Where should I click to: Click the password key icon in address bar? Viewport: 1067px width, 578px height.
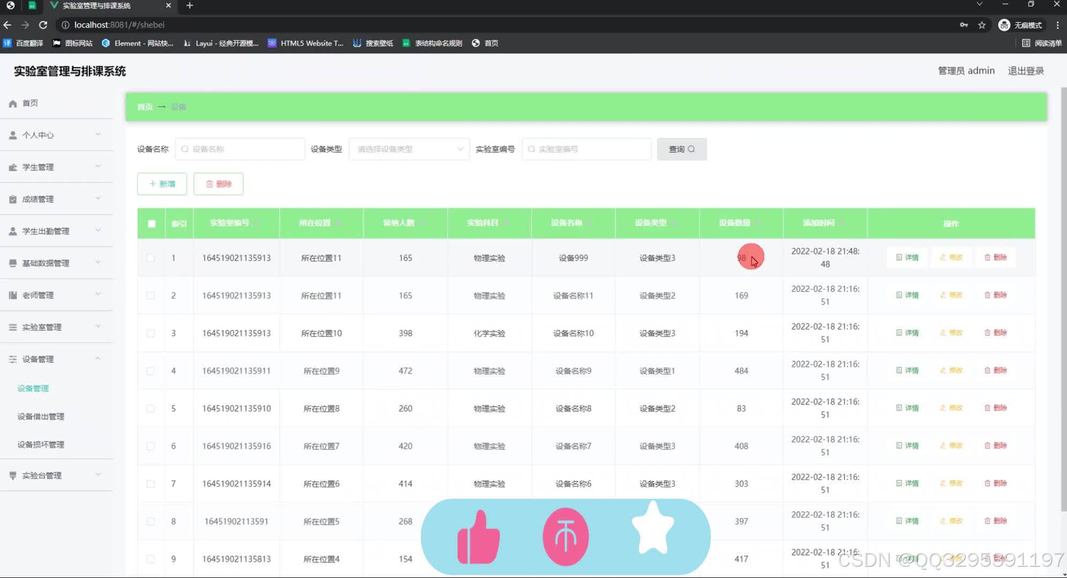(964, 25)
